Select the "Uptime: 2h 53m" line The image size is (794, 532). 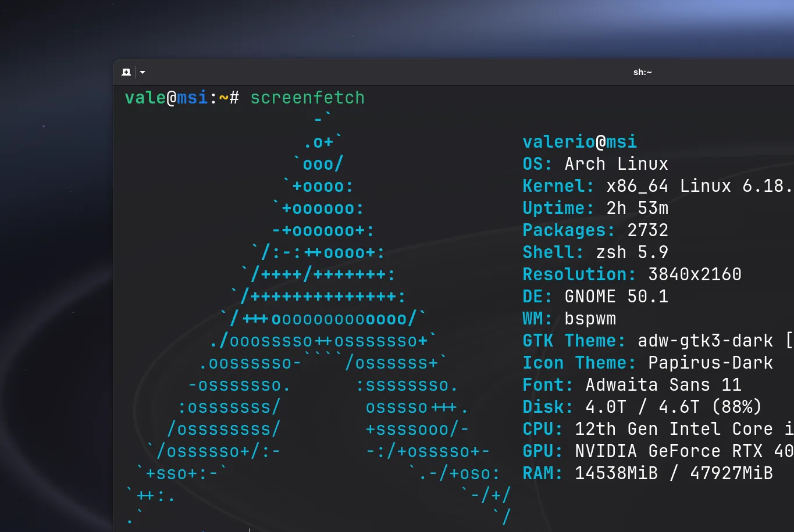(596, 208)
